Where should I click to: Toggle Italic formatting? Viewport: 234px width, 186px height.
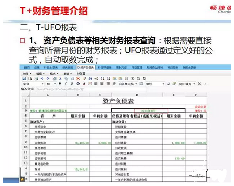(66, 84)
